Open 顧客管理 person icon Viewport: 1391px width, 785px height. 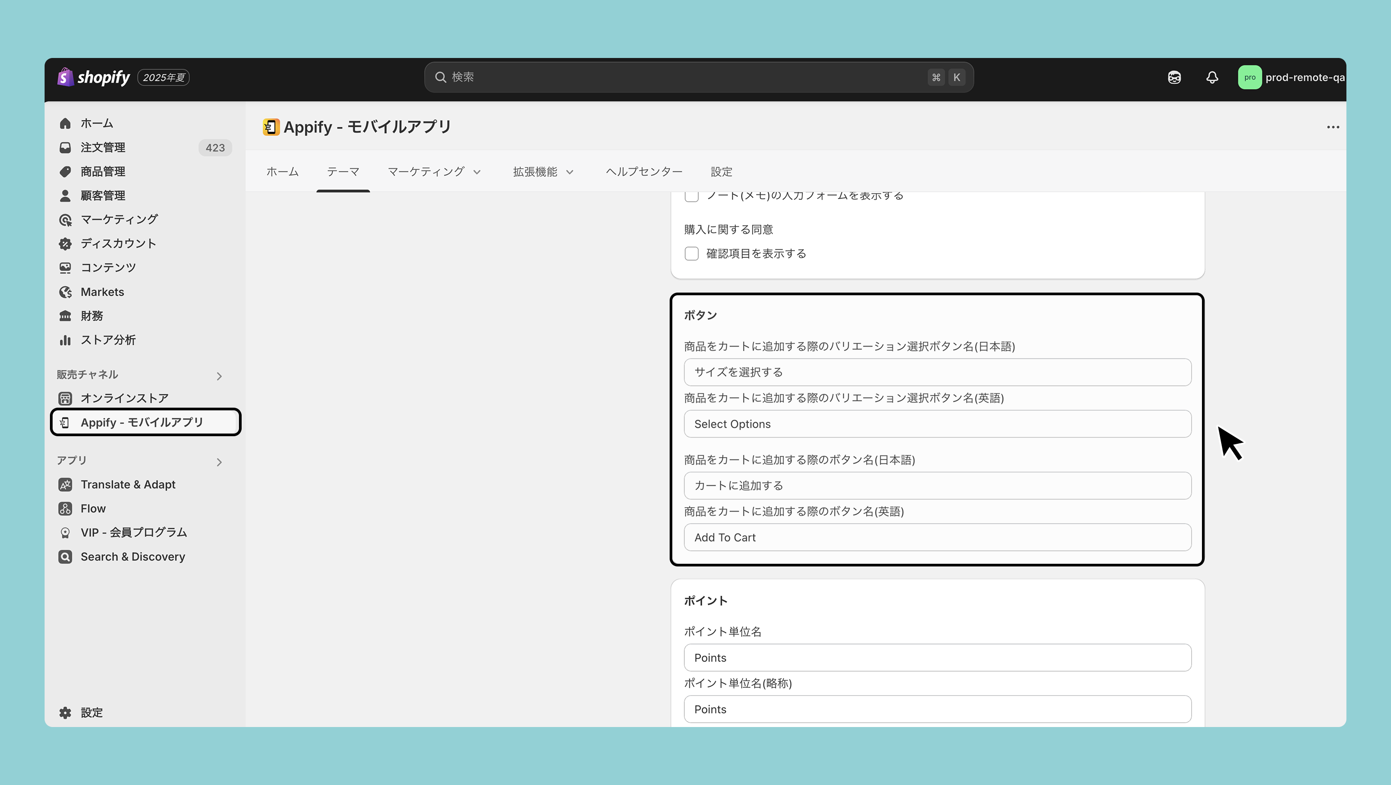66,195
